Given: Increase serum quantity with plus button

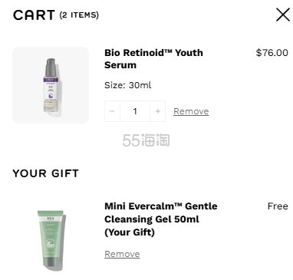Looking at the screenshot, I should click(158, 111).
